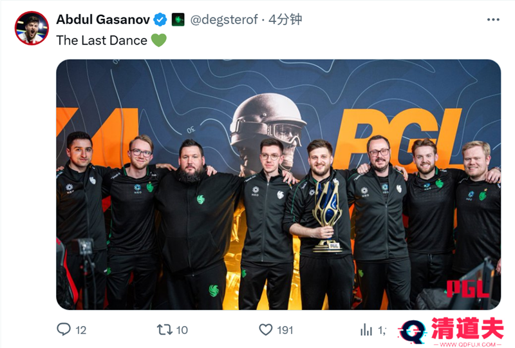Open Abdul Gasanov's round profile avatar
This screenshot has width=515, height=348.
tap(32, 28)
